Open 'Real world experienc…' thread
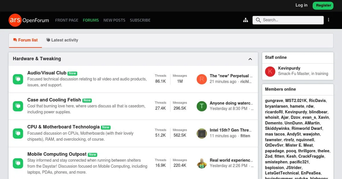 pyautogui.click(x=231, y=160)
